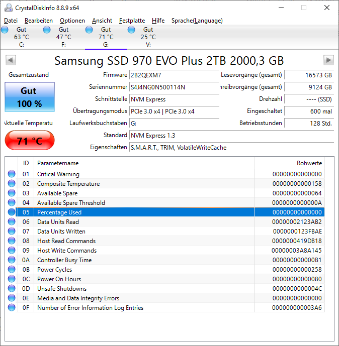Screen dimensions: 339x346
Task: Click the disk title Samsung SSD 970 EVO Plus
Action: tap(169, 60)
